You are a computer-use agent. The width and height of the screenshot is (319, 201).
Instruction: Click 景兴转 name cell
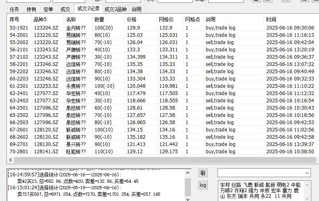76,144
